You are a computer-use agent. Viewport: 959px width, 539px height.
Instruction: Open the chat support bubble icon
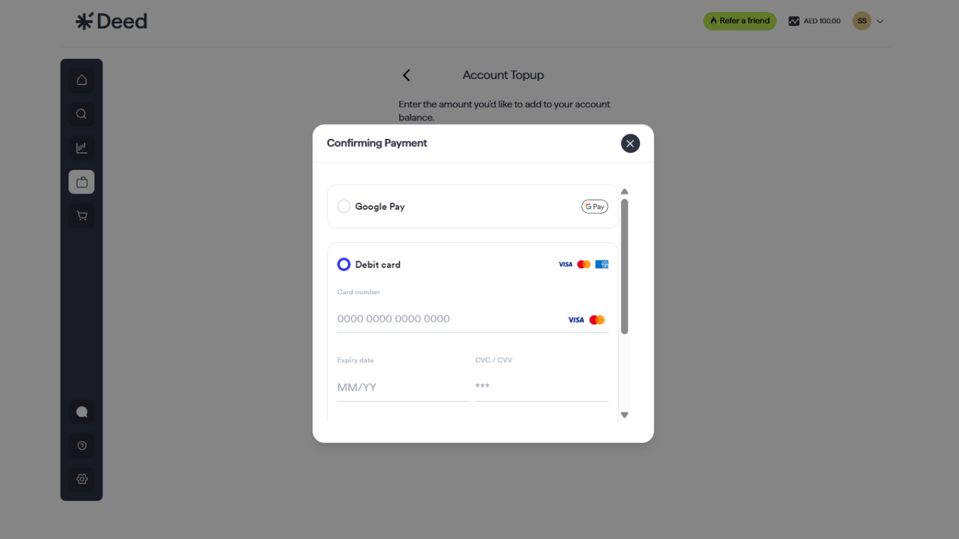82,411
